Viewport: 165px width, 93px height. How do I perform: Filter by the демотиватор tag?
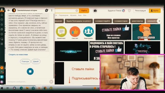tap(137, 21)
